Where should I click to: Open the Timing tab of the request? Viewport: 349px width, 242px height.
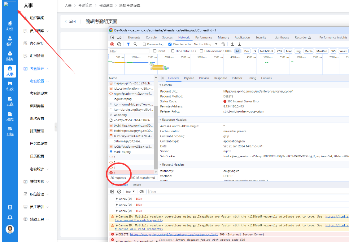click(251, 78)
